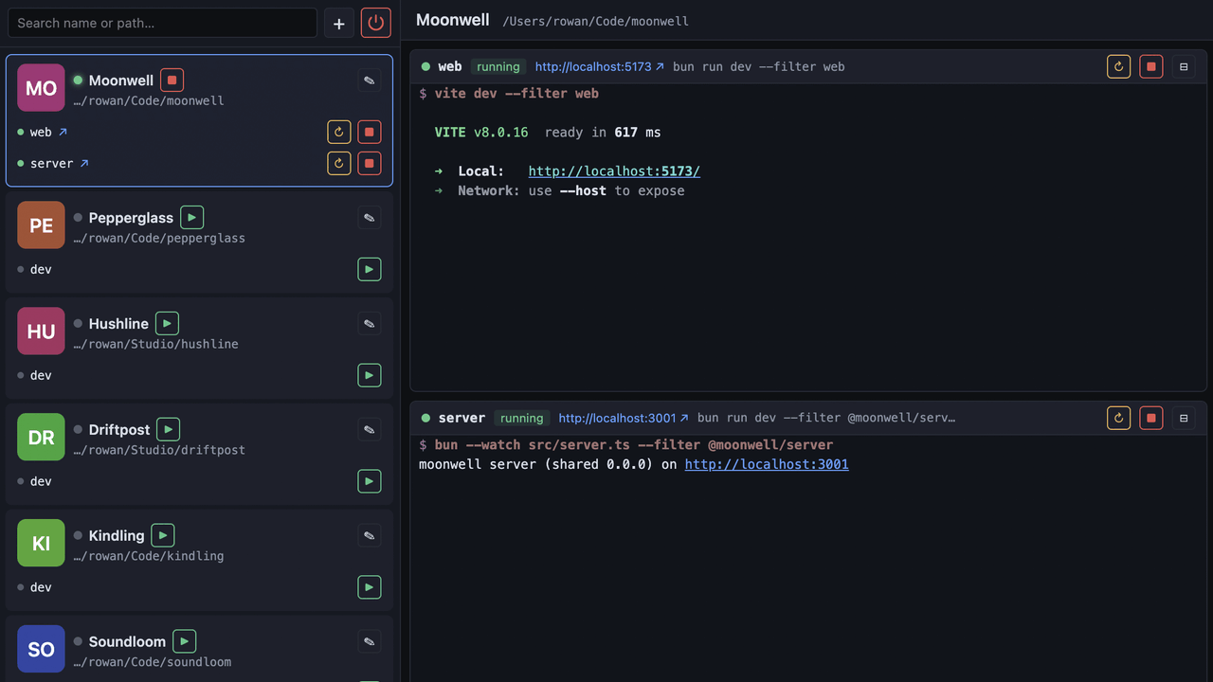
Task: Open the web external link in the sidebar
Action: [x=63, y=133]
